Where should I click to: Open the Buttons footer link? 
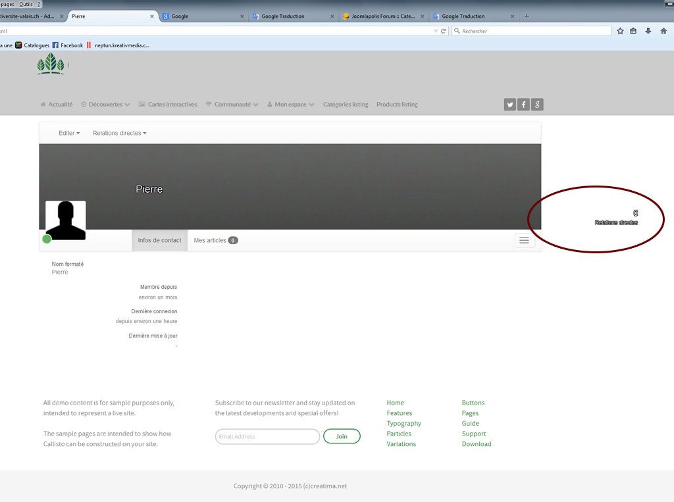(473, 403)
